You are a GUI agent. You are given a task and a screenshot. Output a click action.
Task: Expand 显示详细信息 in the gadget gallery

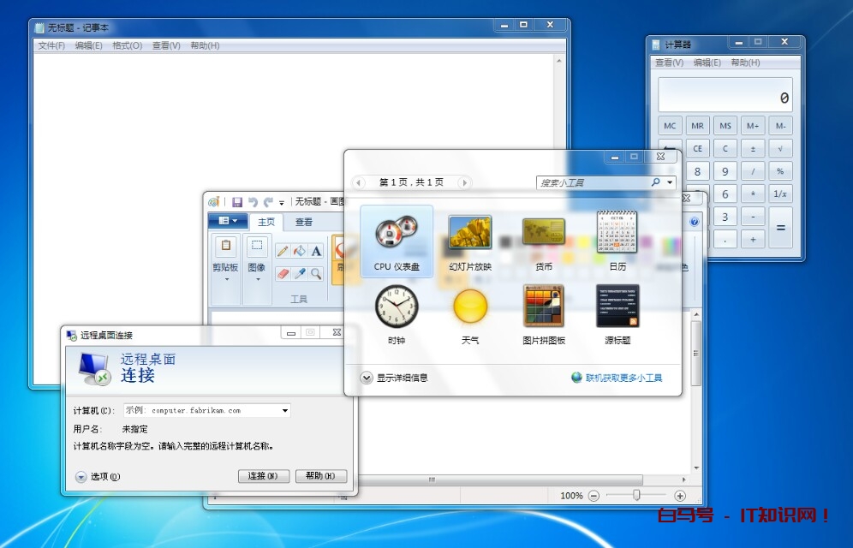point(367,378)
